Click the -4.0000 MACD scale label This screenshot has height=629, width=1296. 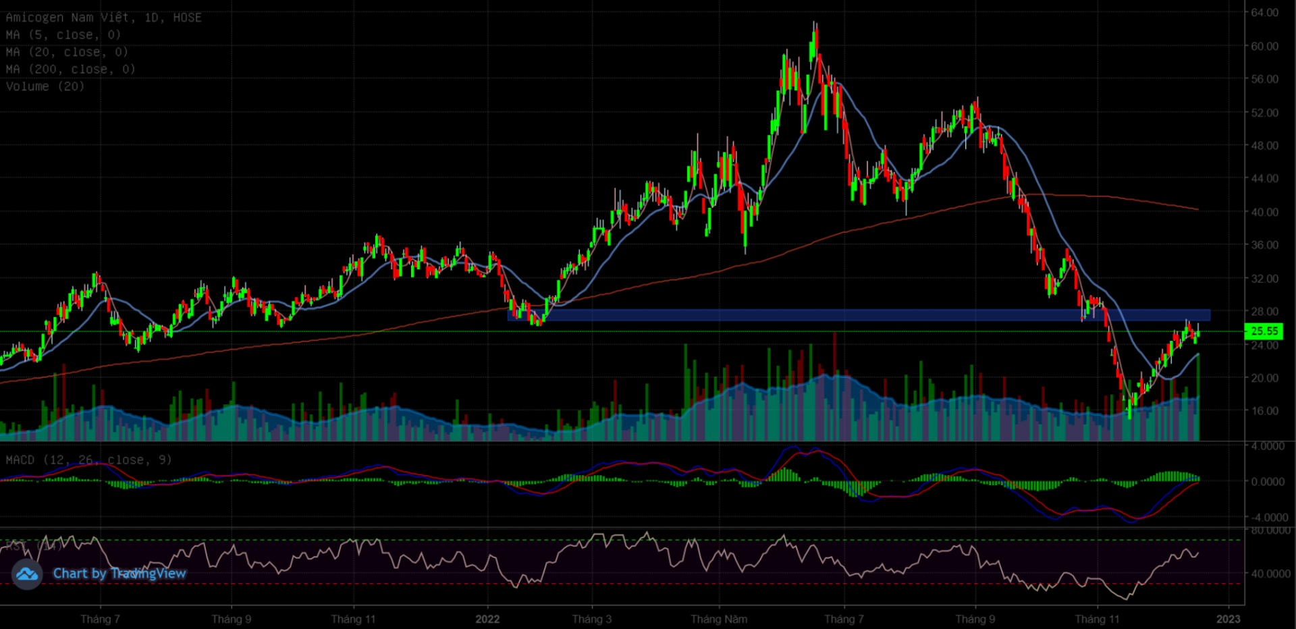click(1267, 518)
